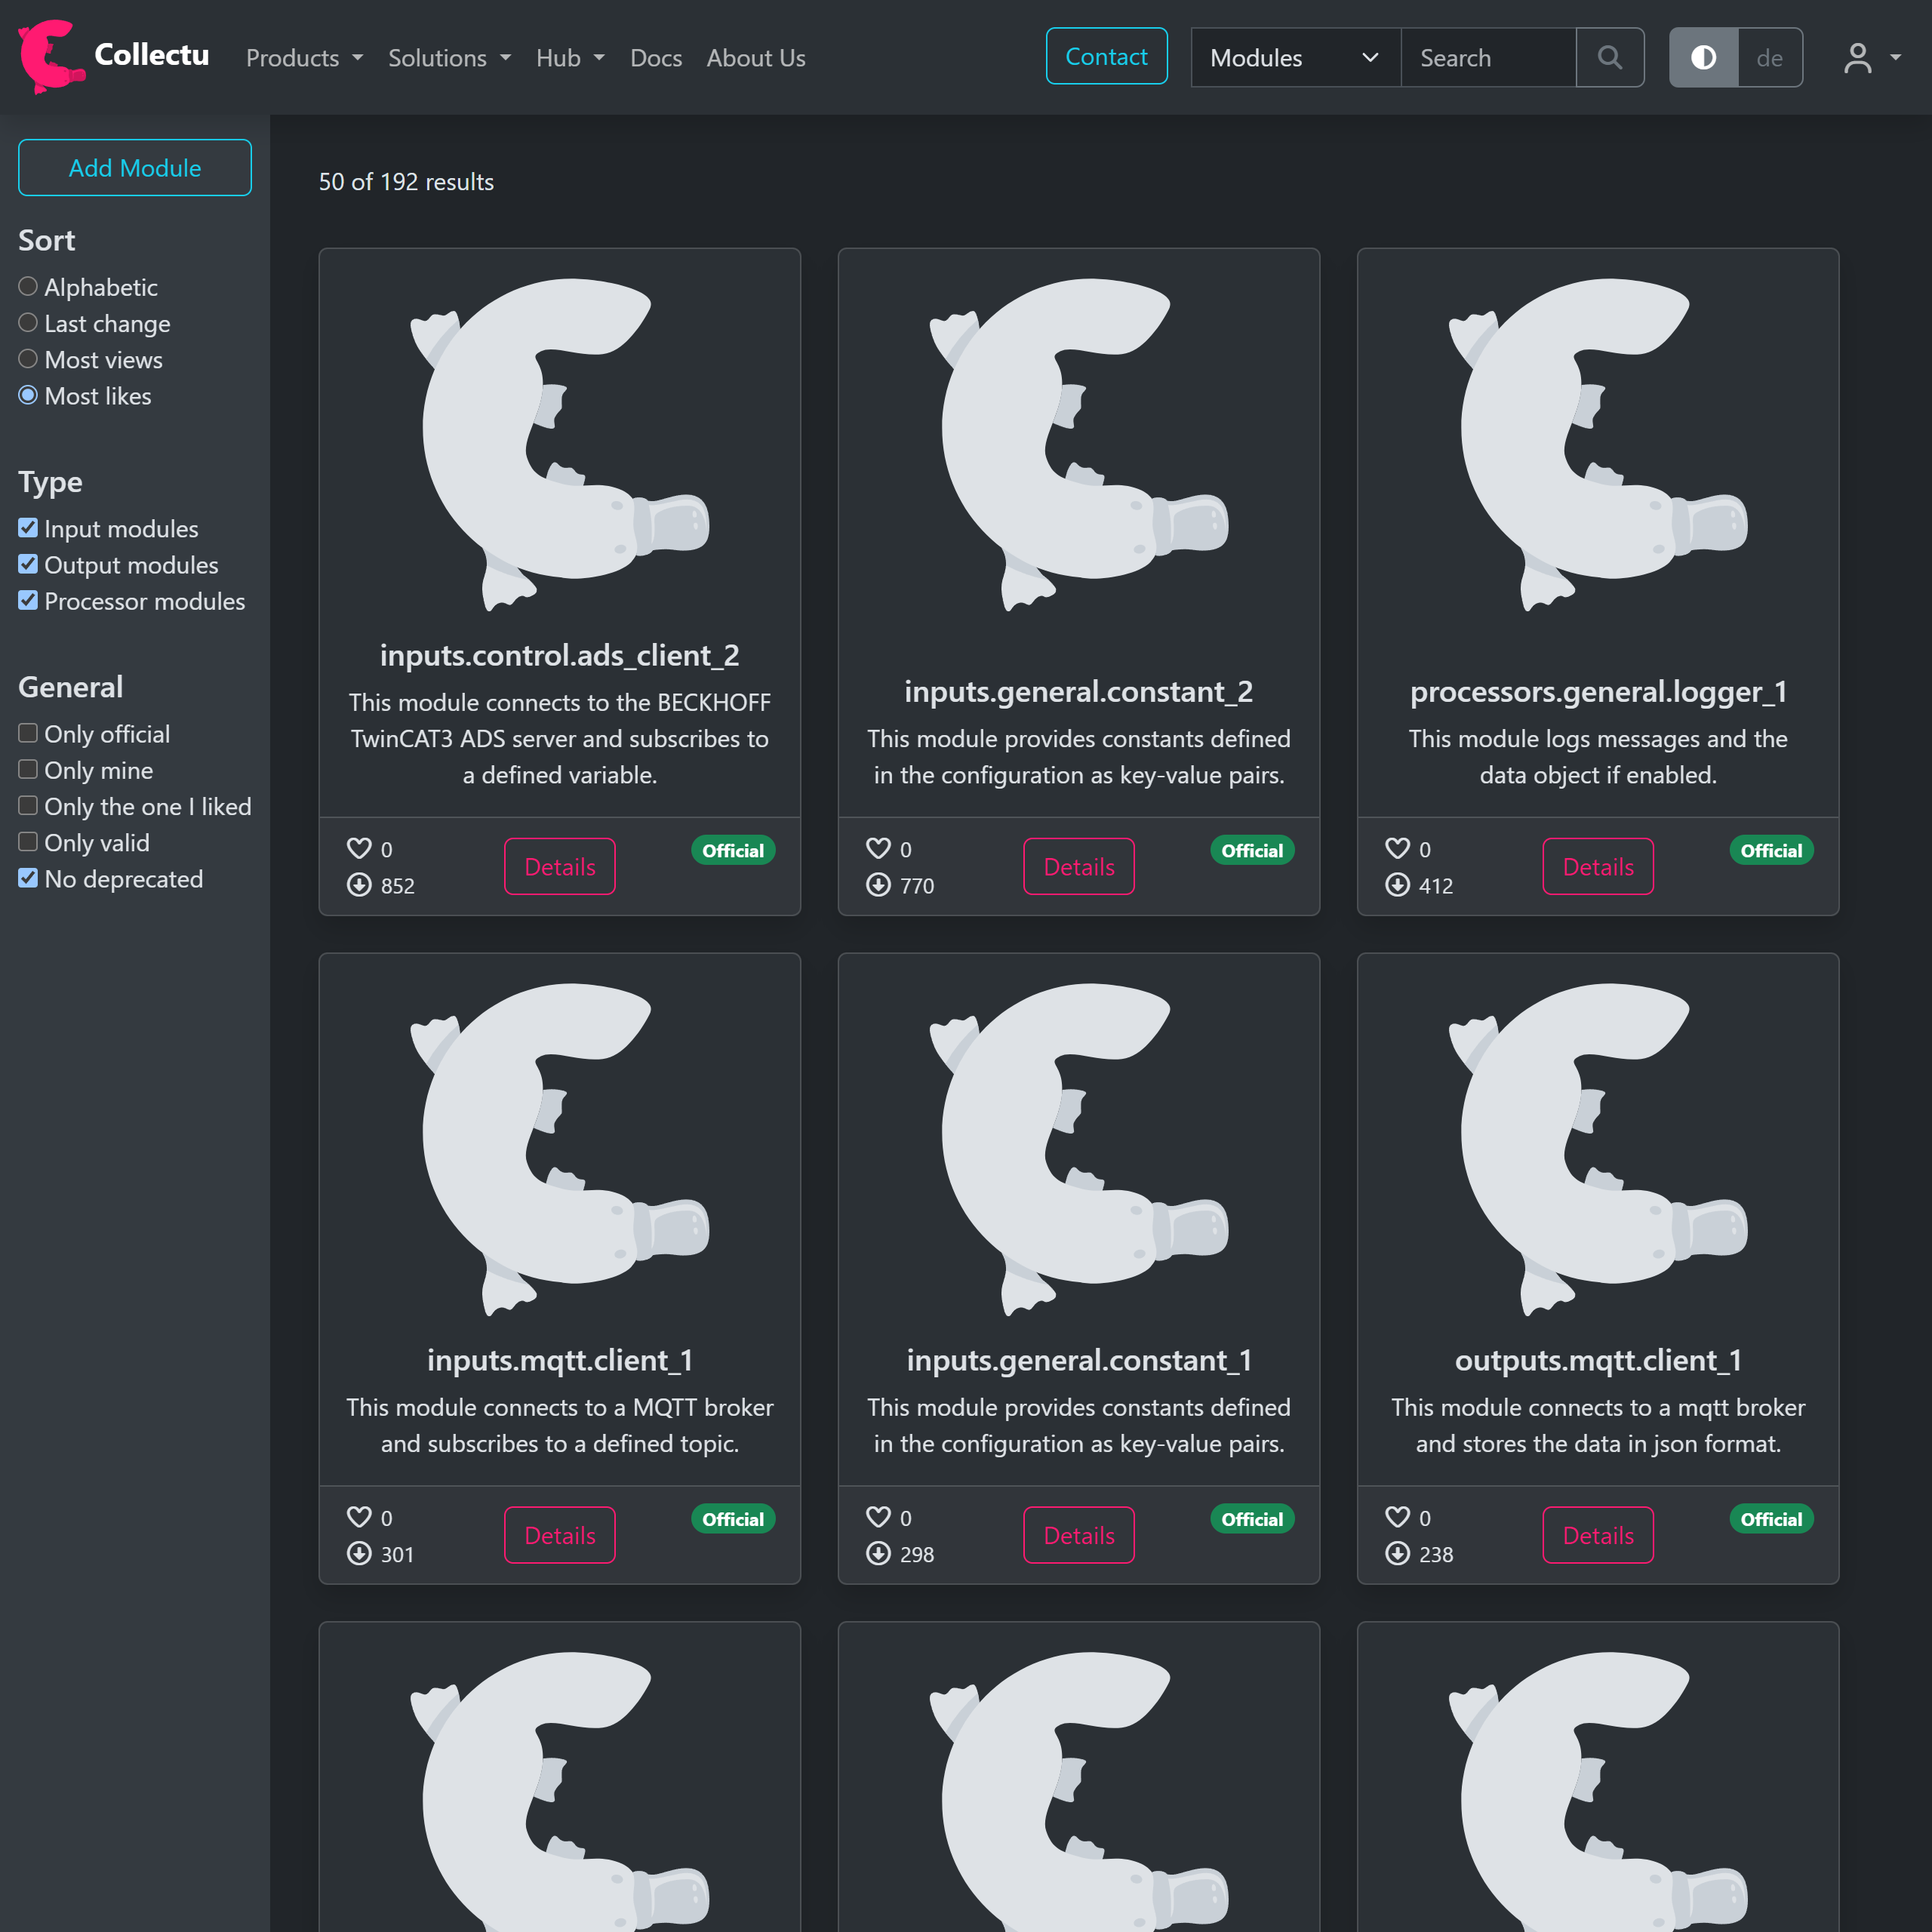Click download icon on processors.general.logger_1 card

tap(1397, 885)
